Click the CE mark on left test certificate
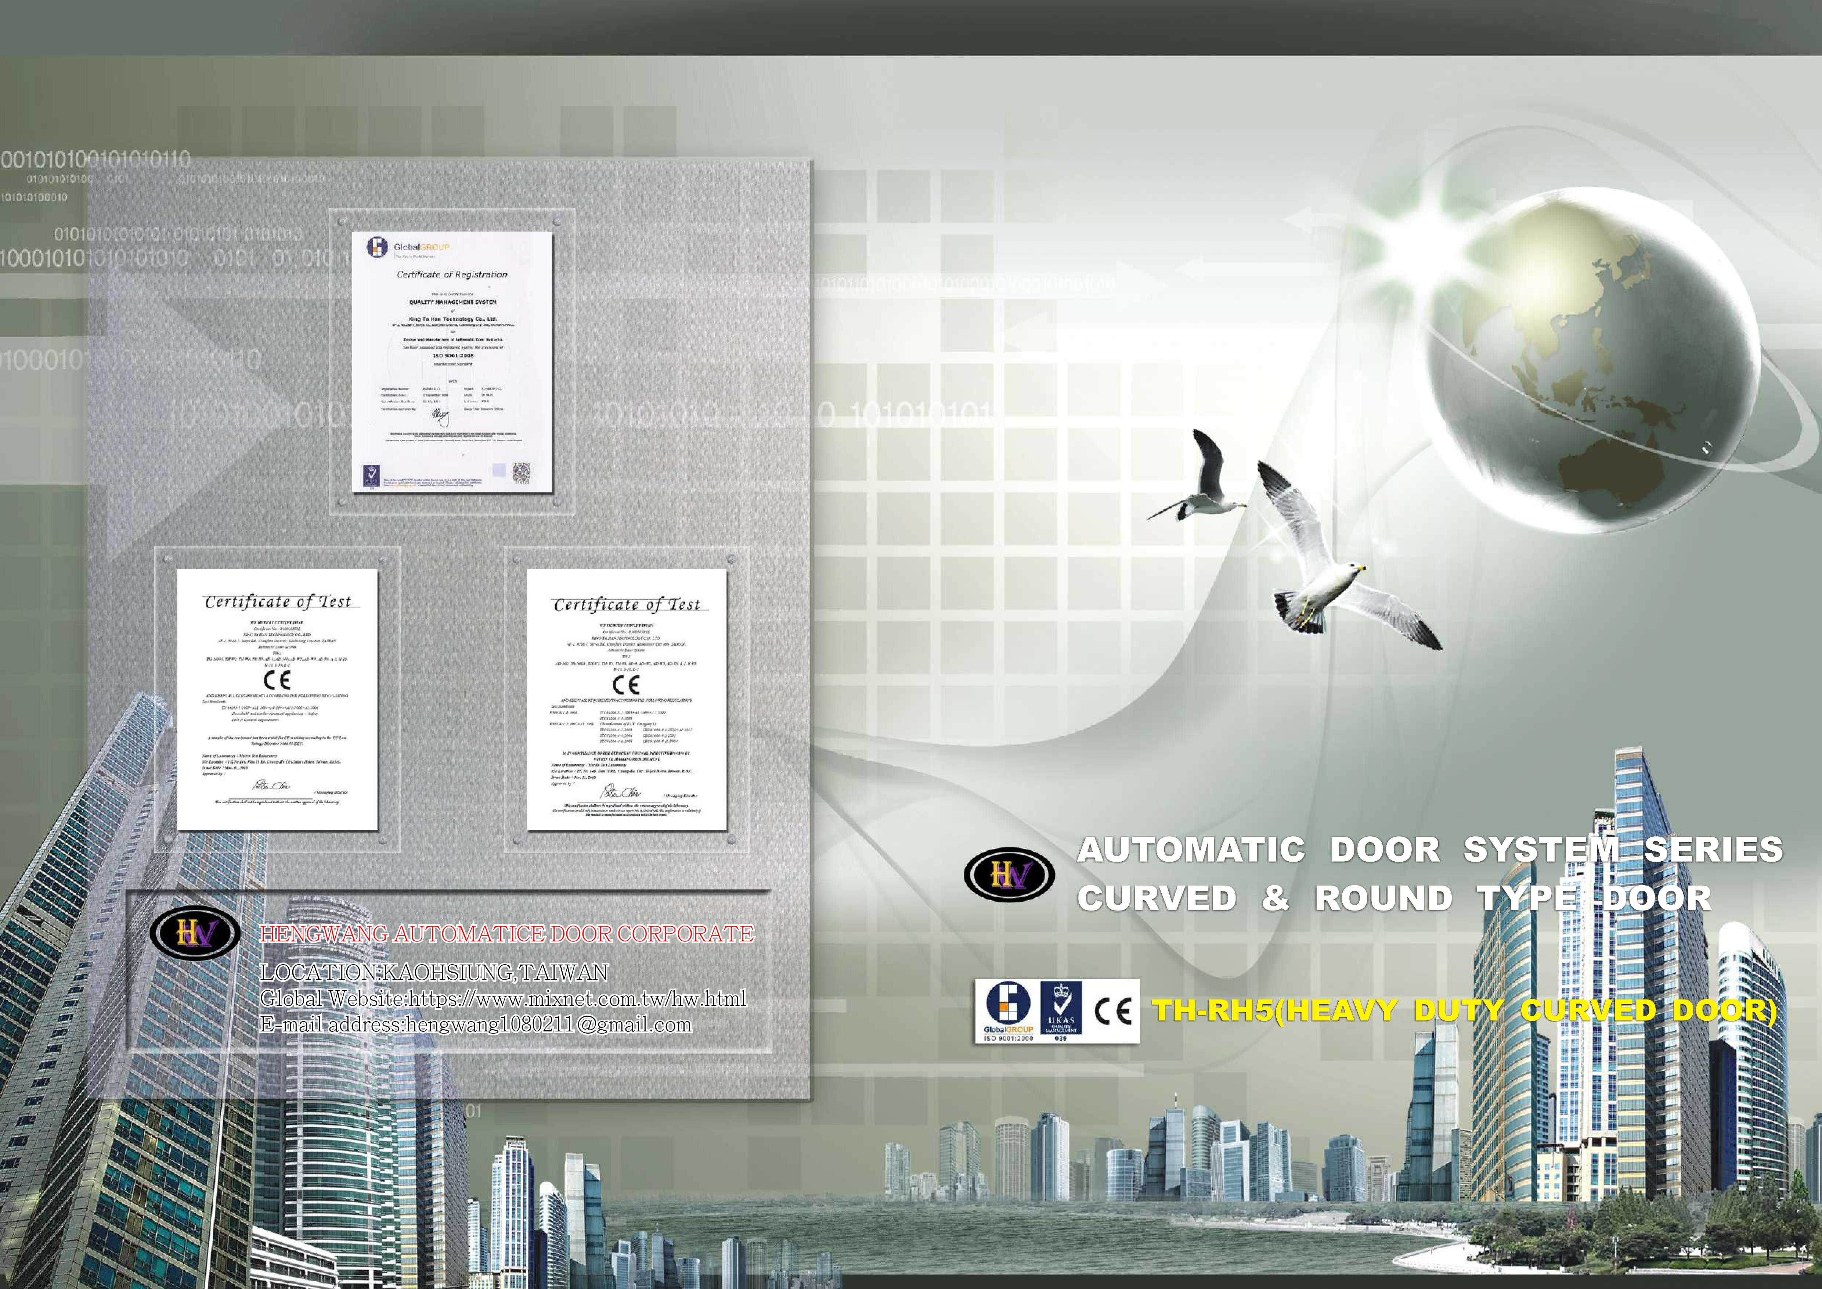Viewport: 1822px width, 1289px height. (x=277, y=679)
